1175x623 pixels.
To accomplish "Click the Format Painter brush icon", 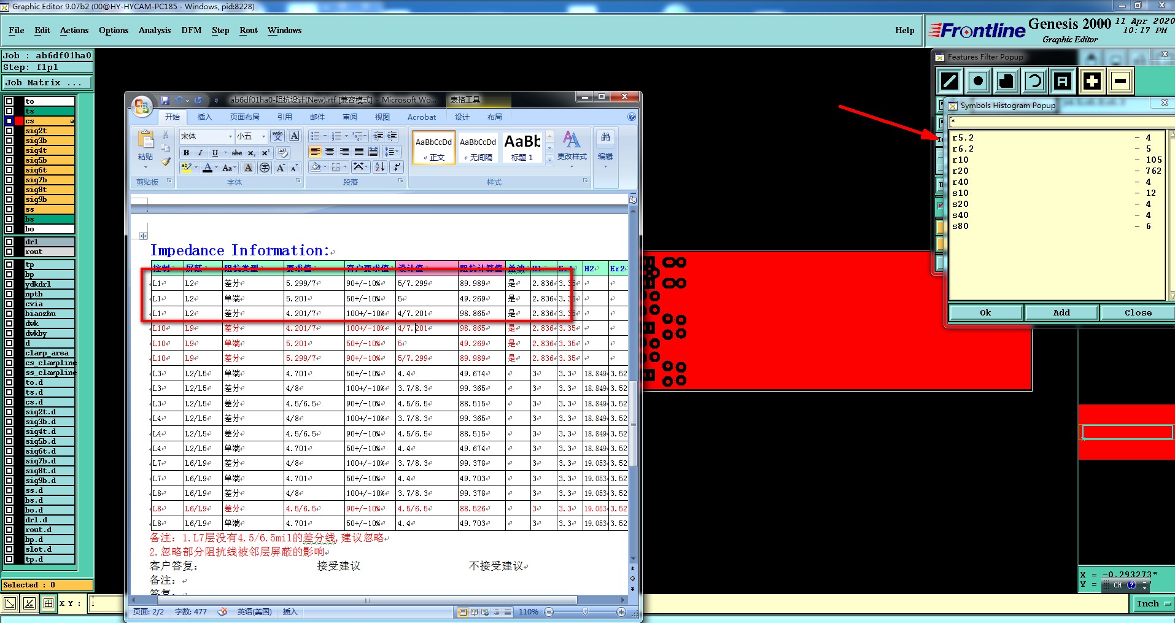I will click(x=166, y=162).
